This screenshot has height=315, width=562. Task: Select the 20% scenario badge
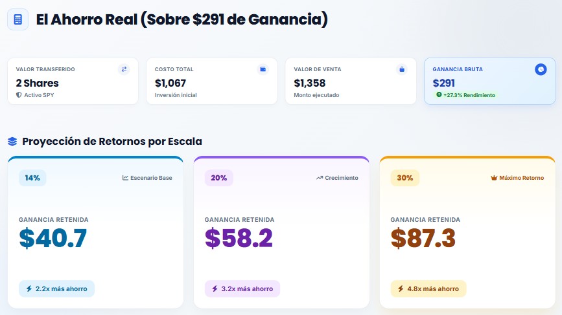(x=218, y=178)
